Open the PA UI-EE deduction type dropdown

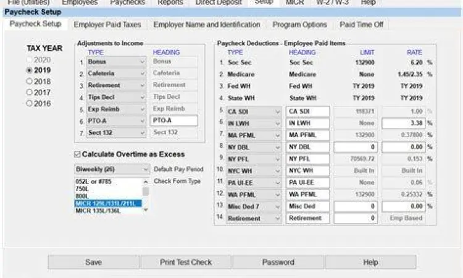tap(254, 183)
